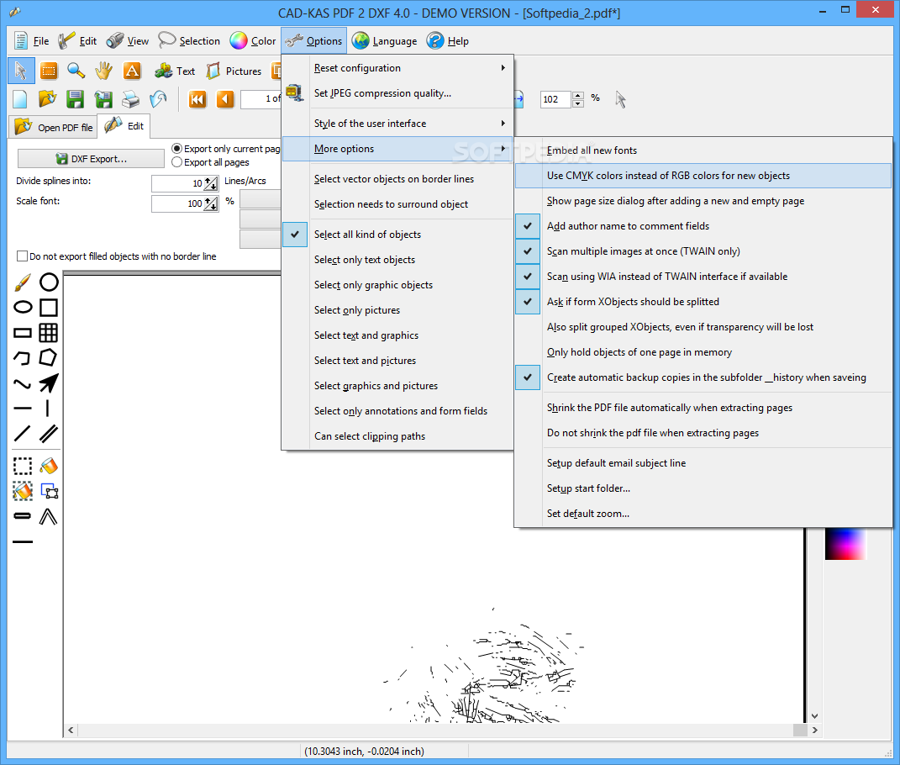The image size is (900, 765).
Task: Open the Language menu
Action: coord(385,41)
